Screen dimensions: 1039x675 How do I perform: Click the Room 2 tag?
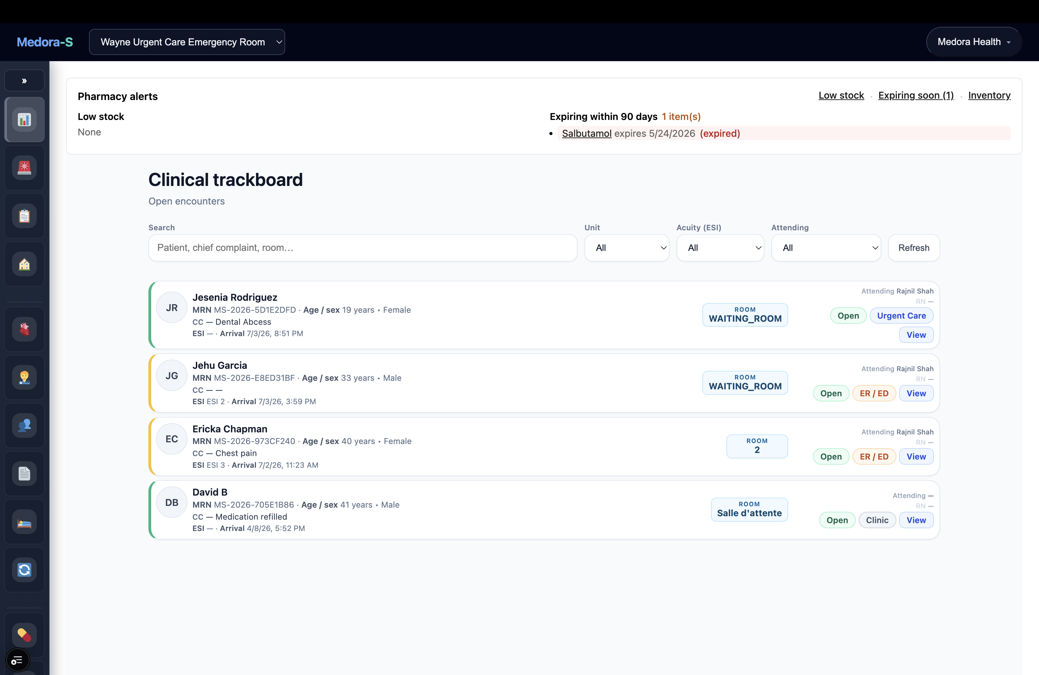tap(757, 446)
